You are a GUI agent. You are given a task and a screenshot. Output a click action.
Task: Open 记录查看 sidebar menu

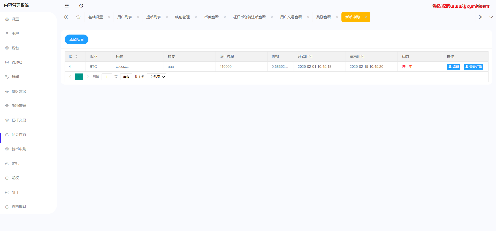coord(19,135)
